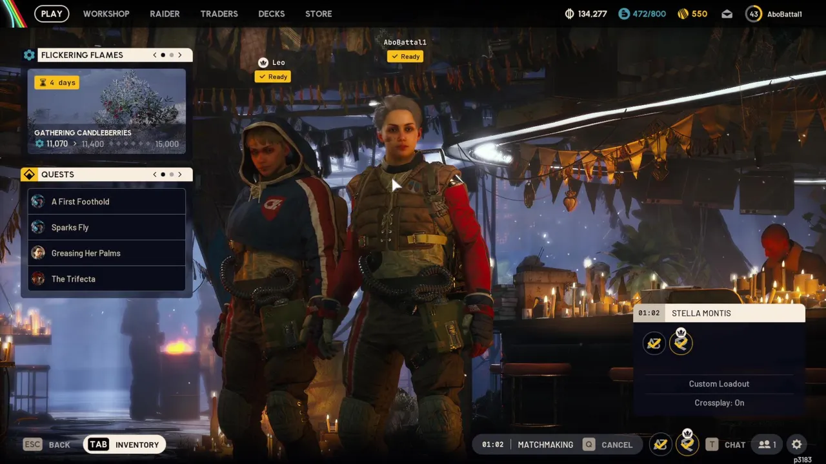826x464 pixels.
Task: Toggle the Crossplay: On setting
Action: pyautogui.click(x=719, y=403)
